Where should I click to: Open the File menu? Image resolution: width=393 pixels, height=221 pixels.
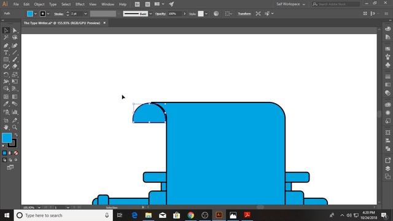coord(16,4)
